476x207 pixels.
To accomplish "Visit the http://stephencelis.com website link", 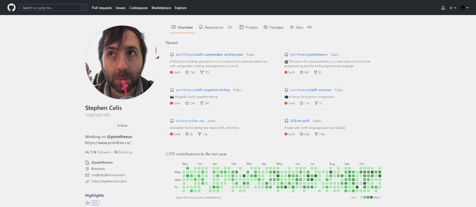I will [x=109, y=181].
